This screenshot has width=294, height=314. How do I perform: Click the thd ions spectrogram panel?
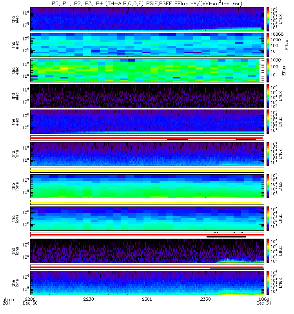pyautogui.click(x=147, y=251)
